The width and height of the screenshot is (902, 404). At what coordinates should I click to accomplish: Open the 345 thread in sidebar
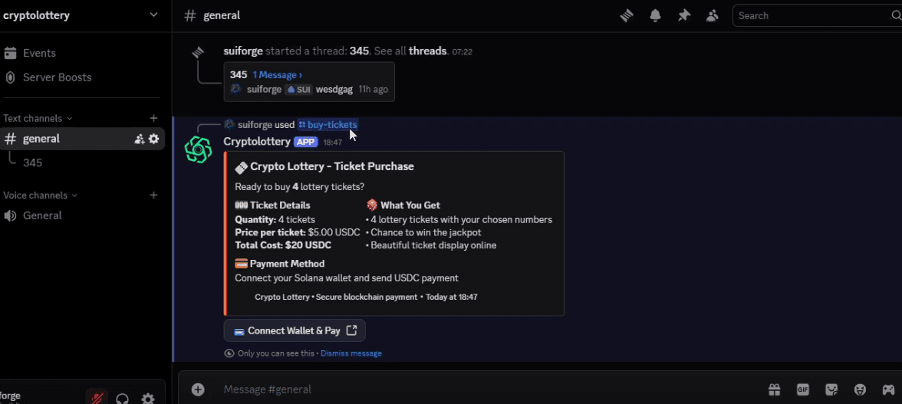(x=33, y=163)
